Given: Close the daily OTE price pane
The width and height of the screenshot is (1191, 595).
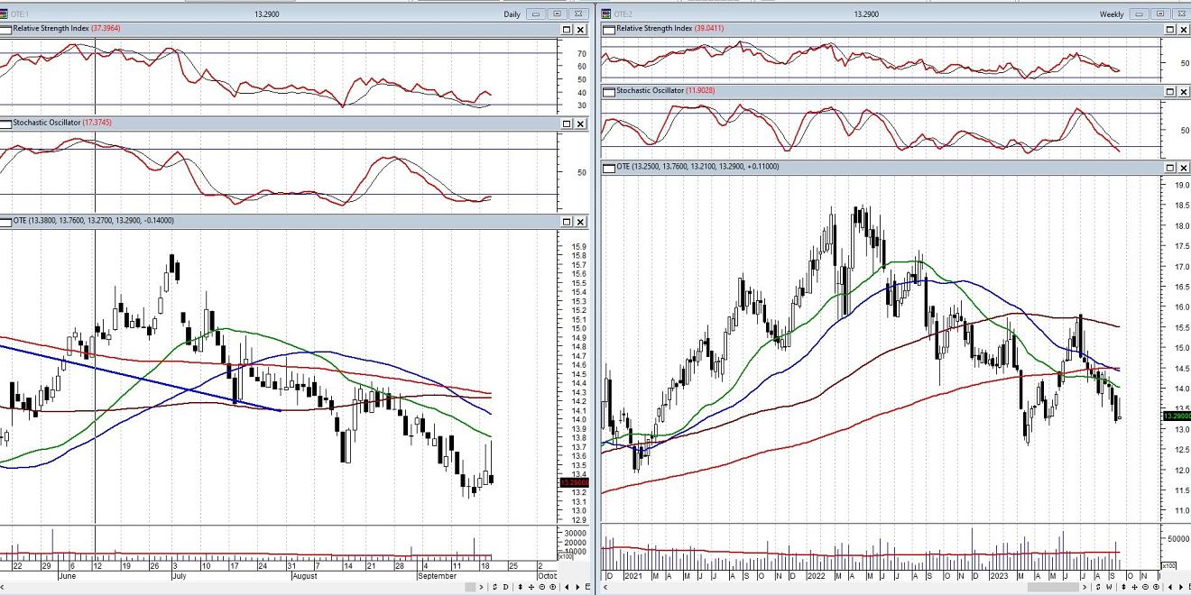Looking at the screenshot, I should tap(581, 222).
